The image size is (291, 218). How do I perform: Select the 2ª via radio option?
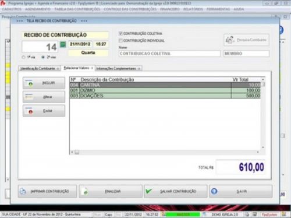(43, 57)
